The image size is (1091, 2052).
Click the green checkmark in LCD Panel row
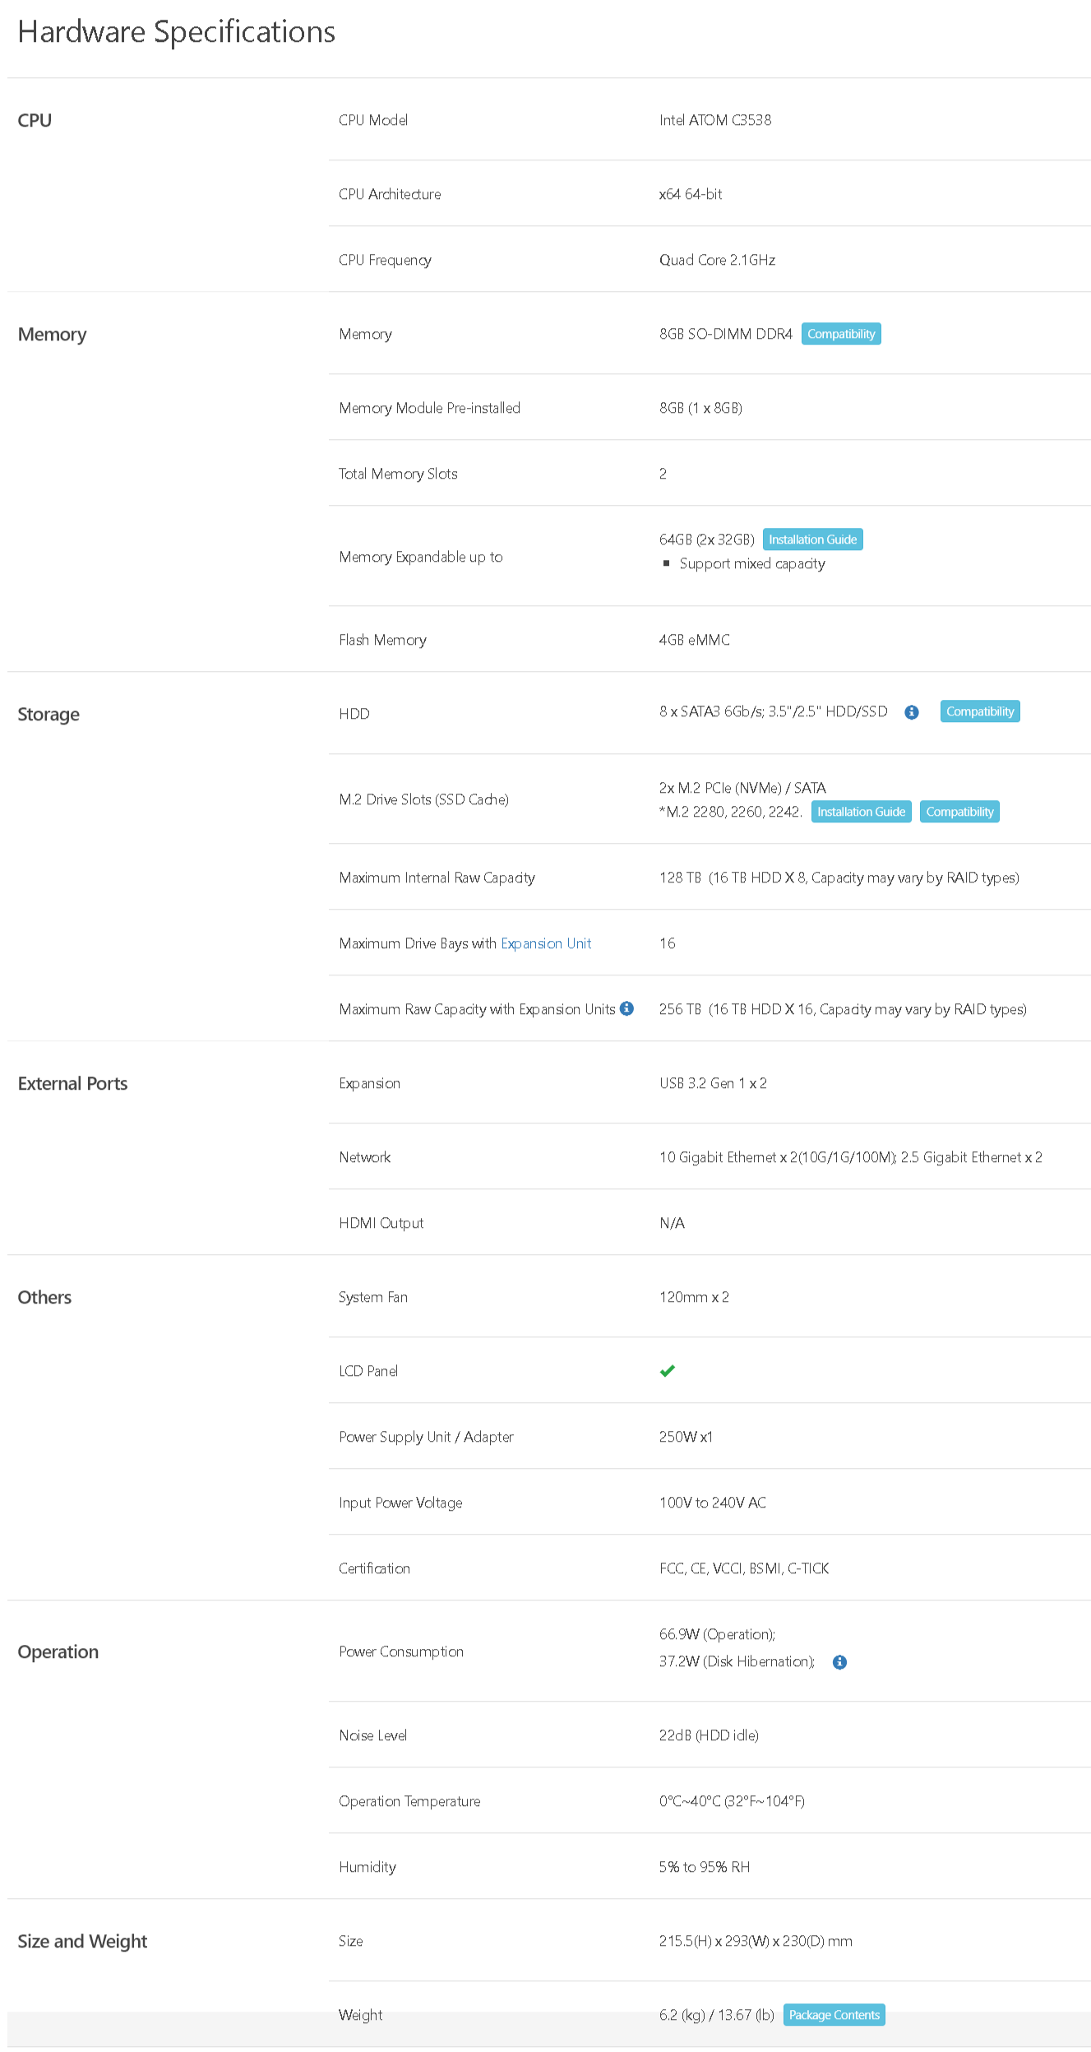coord(668,1370)
